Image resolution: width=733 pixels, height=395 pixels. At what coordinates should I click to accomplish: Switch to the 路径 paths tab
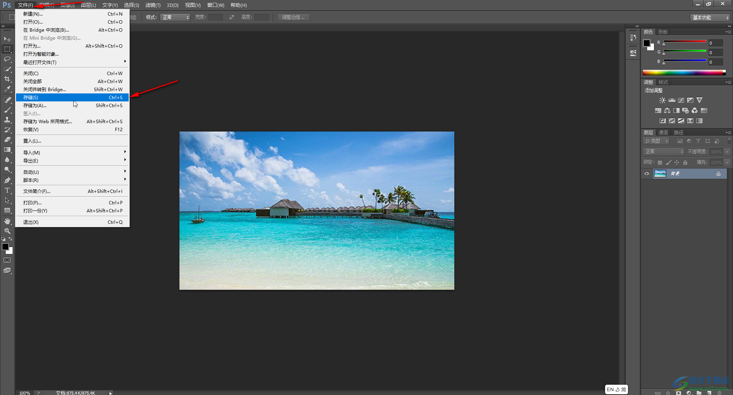[678, 133]
